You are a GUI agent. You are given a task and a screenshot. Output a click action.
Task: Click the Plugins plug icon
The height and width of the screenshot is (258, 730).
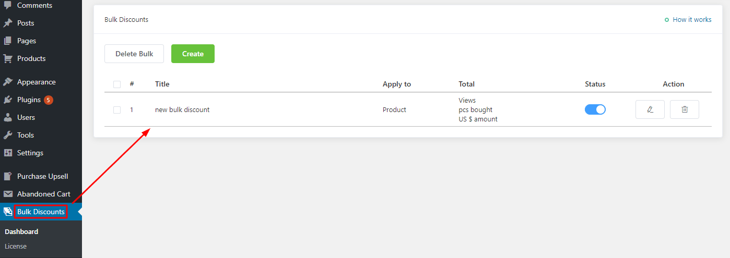point(8,100)
